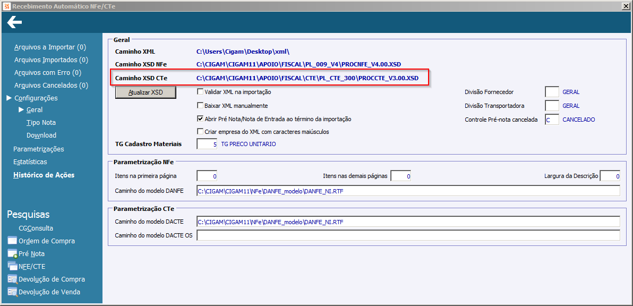
Task: Open Arquivos Cancelados (0)
Action: point(52,85)
